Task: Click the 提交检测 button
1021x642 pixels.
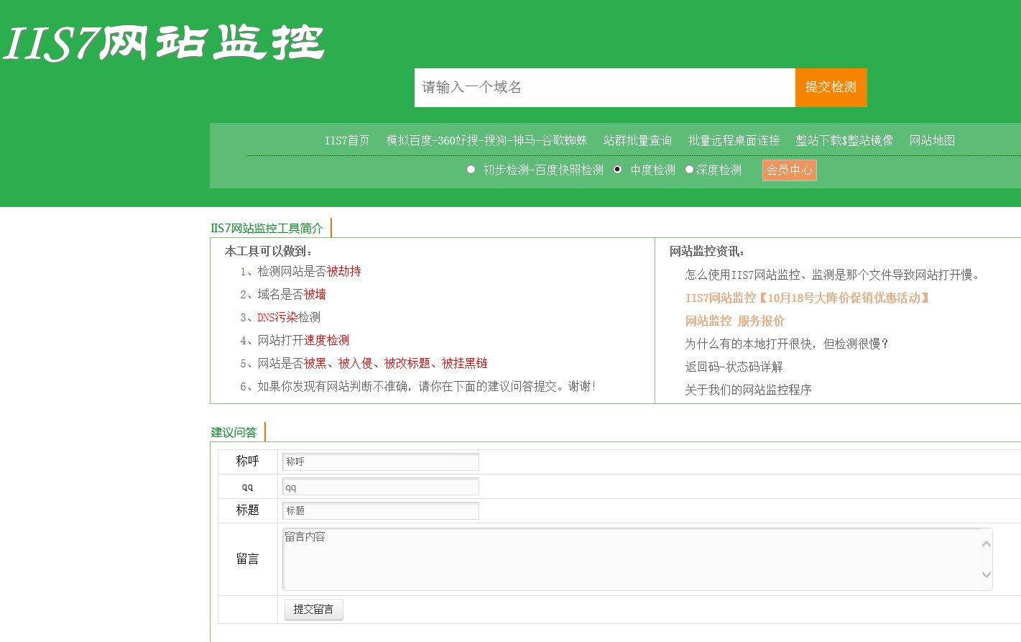Action: pos(831,88)
